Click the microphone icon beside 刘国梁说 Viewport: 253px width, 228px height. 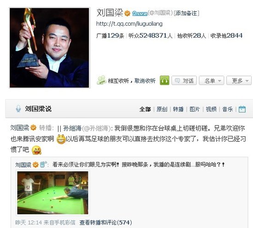tap(18, 108)
